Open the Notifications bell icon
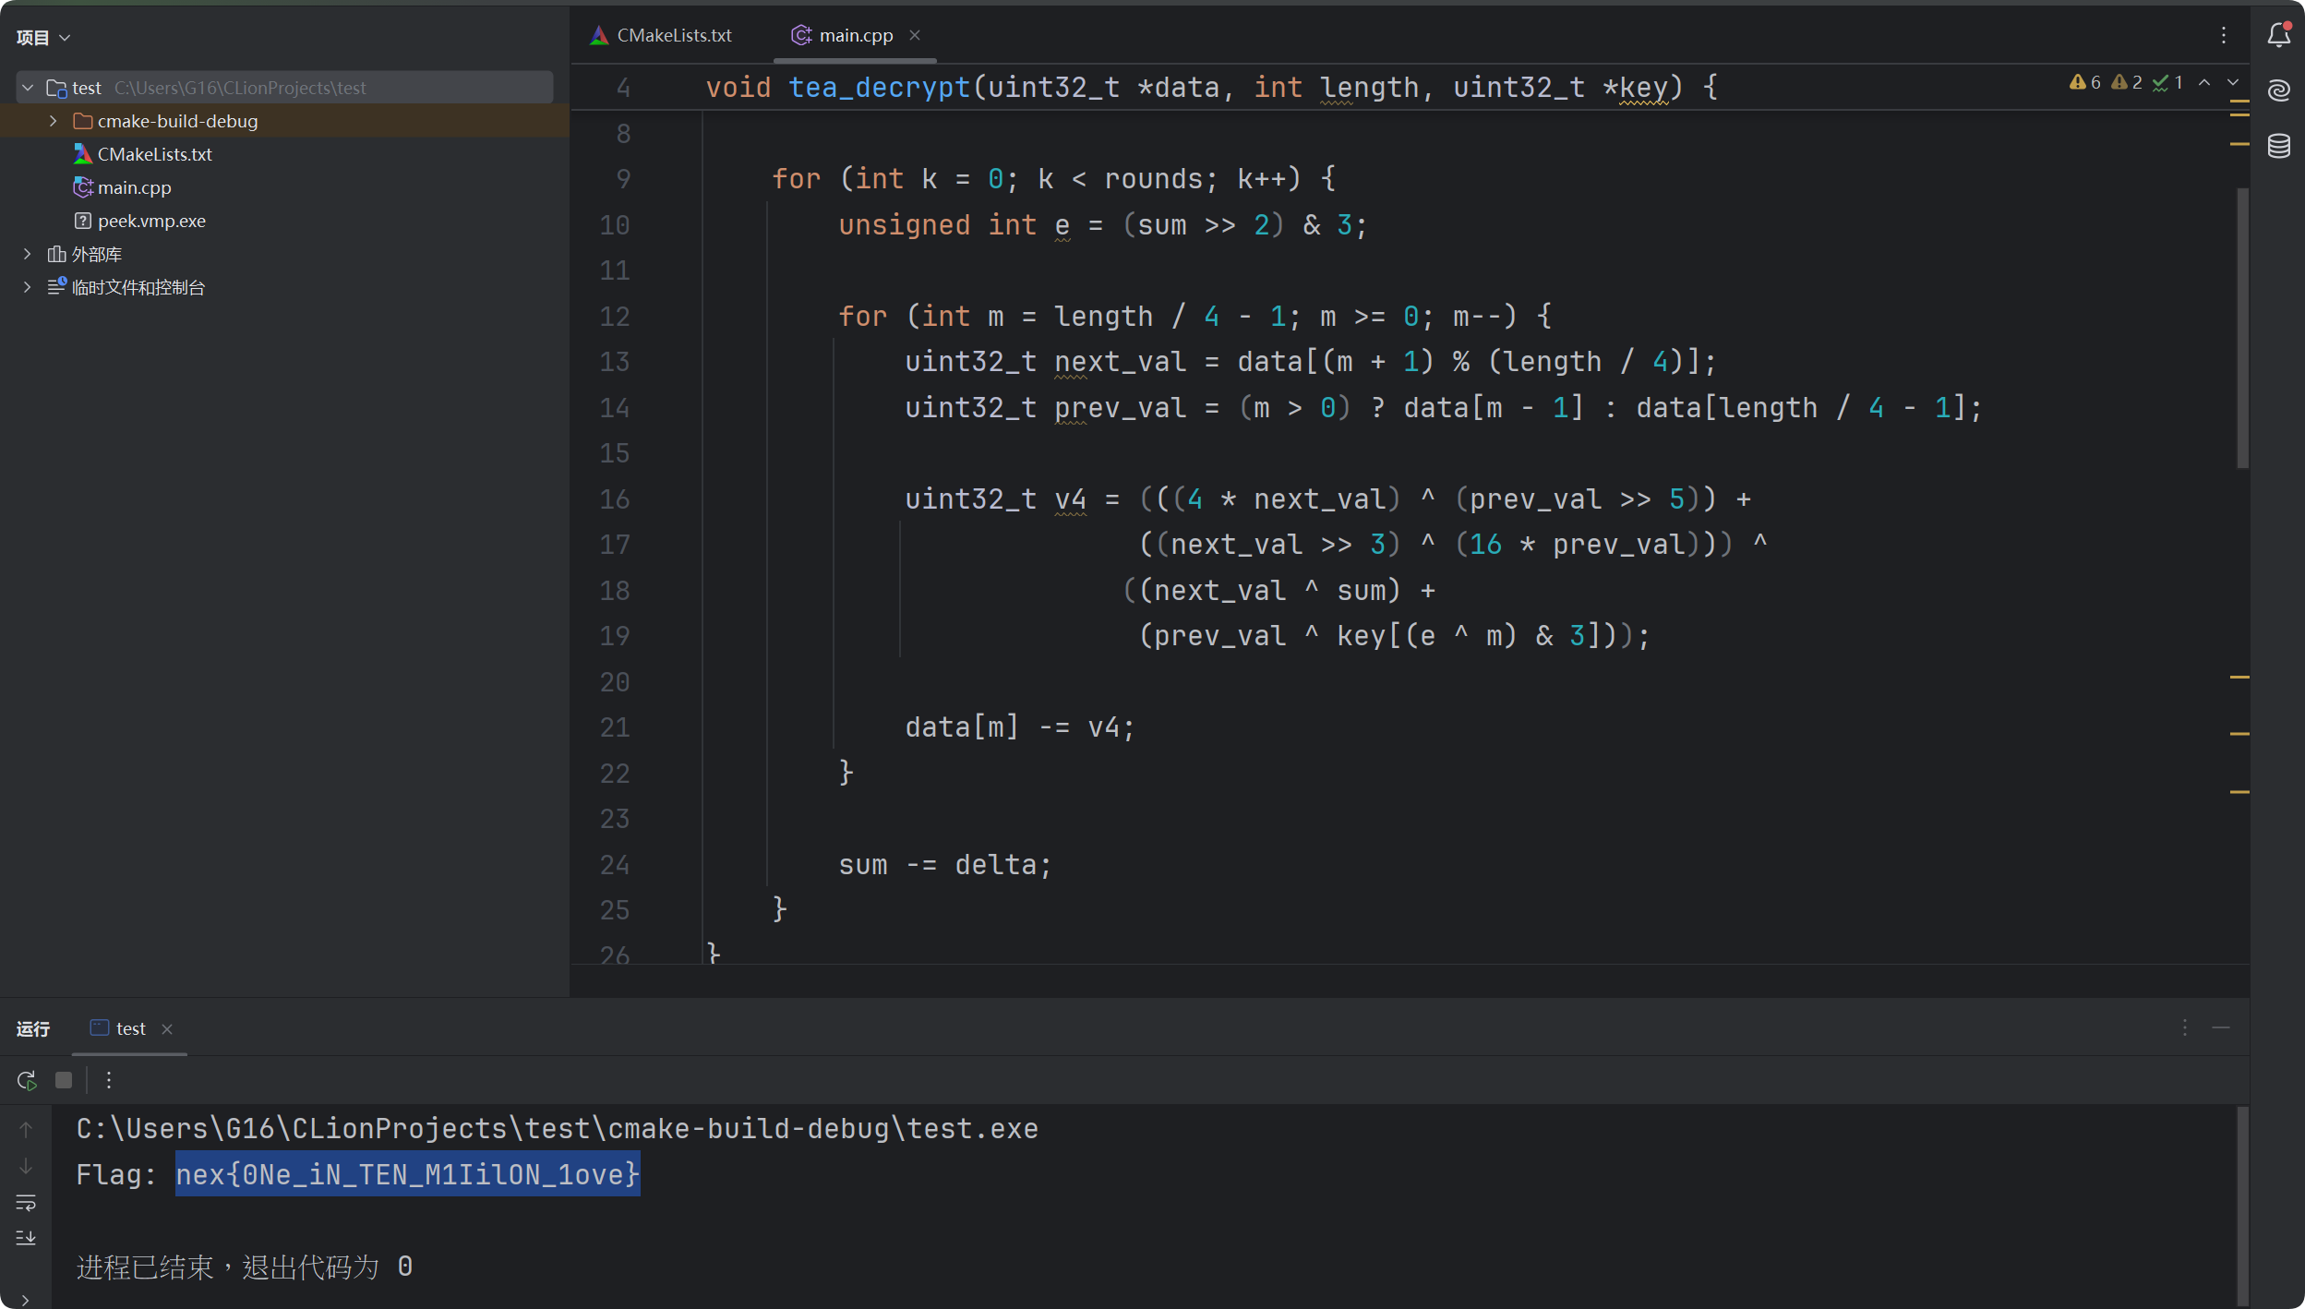The height and width of the screenshot is (1309, 2305). [2278, 36]
